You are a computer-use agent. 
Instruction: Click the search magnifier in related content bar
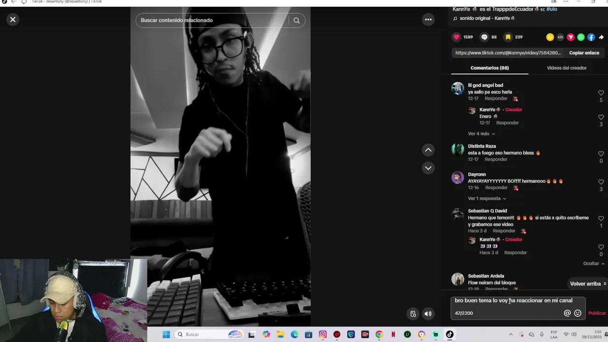click(x=296, y=20)
